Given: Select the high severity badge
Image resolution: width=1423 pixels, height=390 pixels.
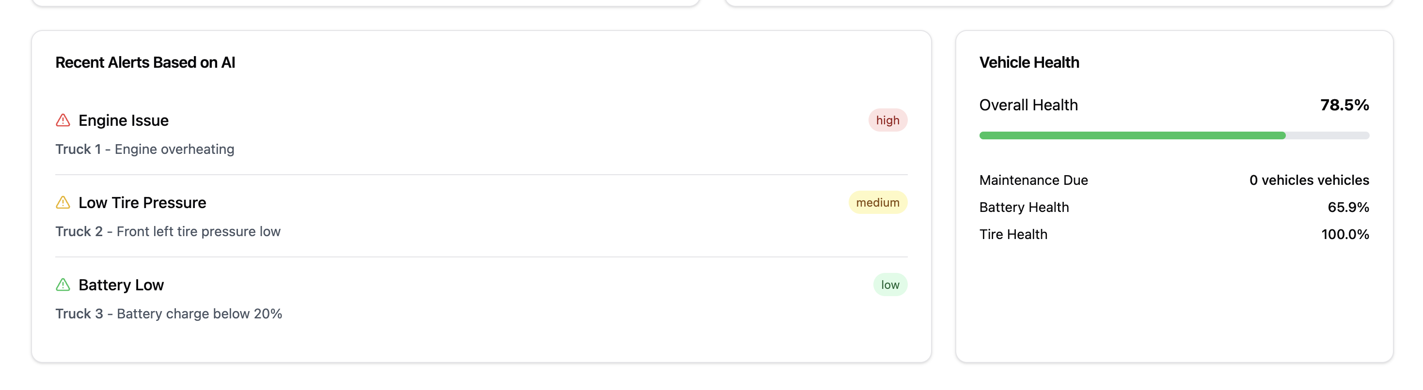Looking at the screenshot, I should [x=887, y=120].
